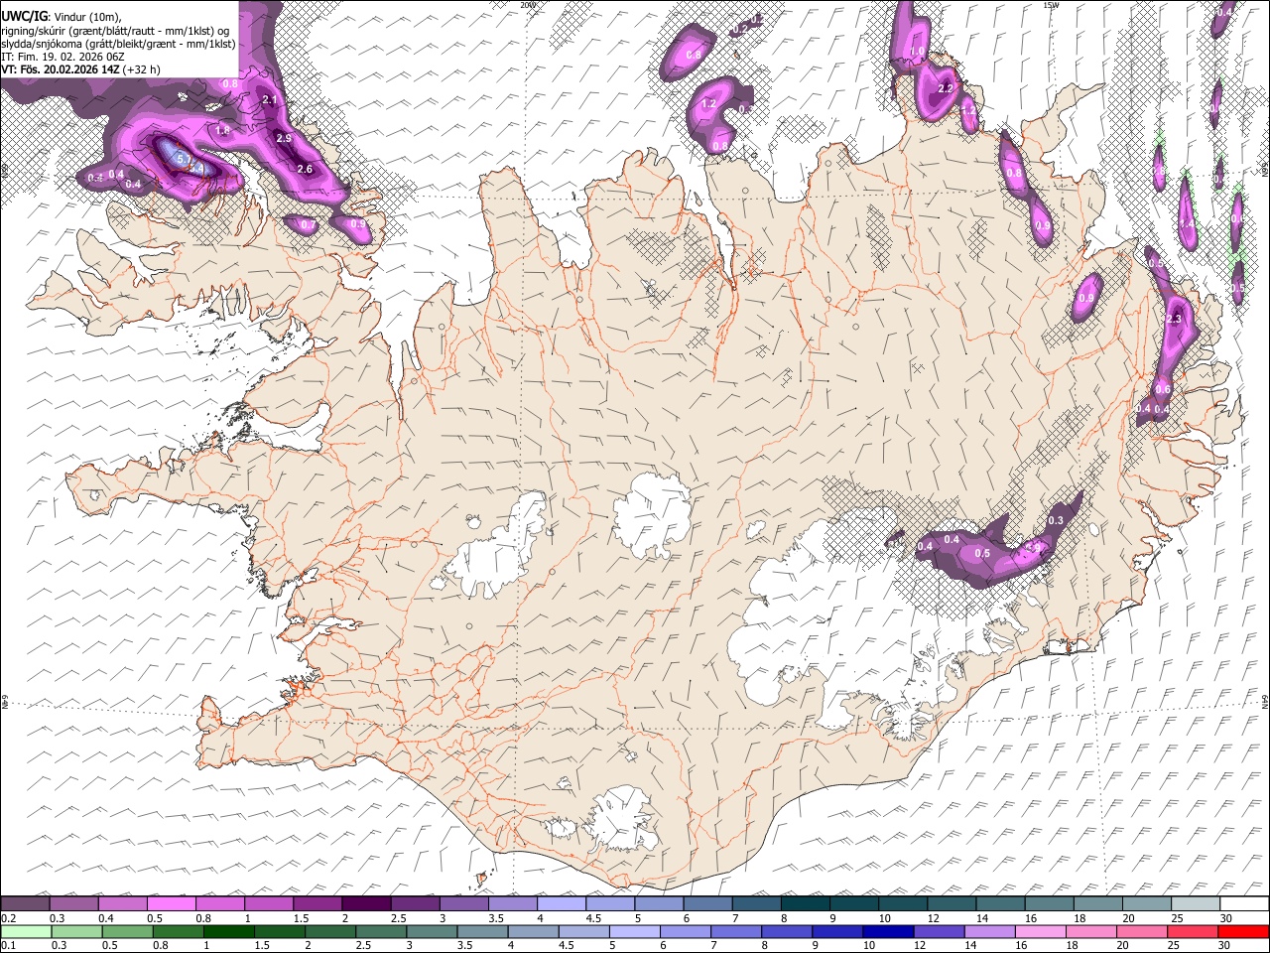Image resolution: width=1270 pixels, height=953 pixels.
Task: Click the 0.7 value label on the map
Action: pyautogui.click(x=308, y=225)
